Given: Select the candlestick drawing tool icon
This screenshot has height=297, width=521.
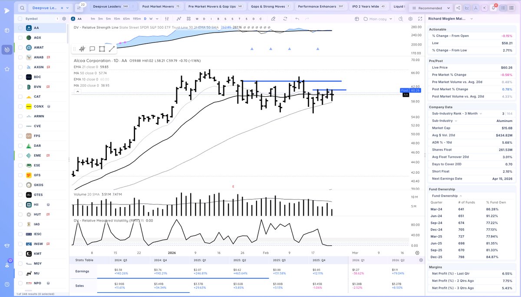Looking at the screenshot, I should coord(82,49).
